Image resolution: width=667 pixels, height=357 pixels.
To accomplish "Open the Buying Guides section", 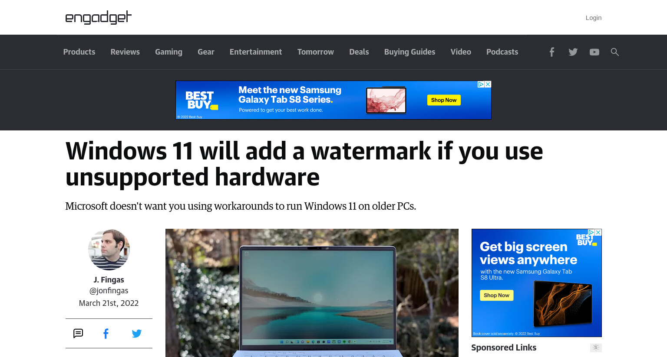I will coord(409,52).
